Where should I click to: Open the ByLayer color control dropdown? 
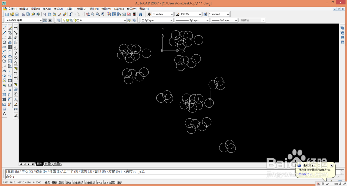[x=157, y=20]
